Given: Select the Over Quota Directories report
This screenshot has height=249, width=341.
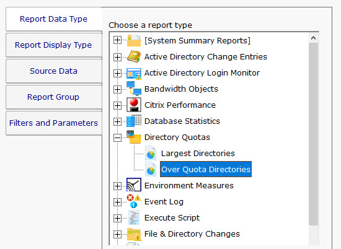Looking at the screenshot, I should 206,169.
